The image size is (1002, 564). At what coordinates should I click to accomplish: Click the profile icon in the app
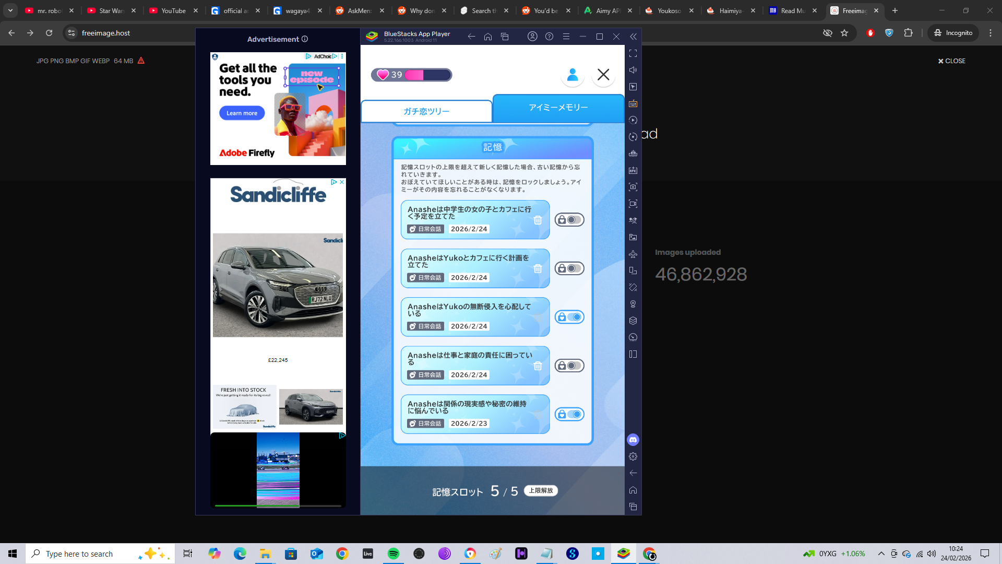(x=572, y=75)
